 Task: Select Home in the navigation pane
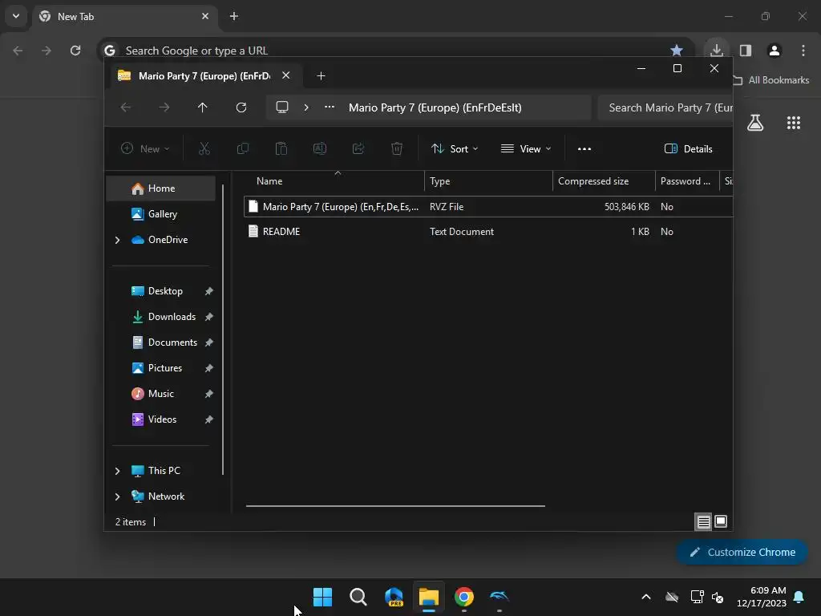point(160,188)
